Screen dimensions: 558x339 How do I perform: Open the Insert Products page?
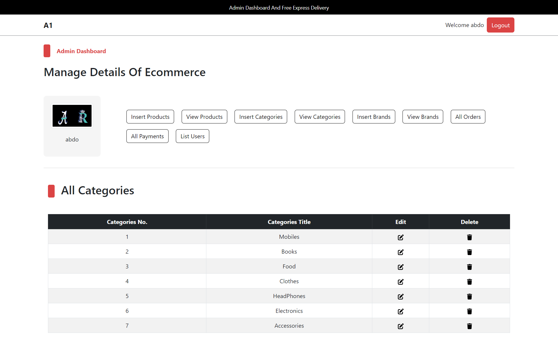point(150,117)
